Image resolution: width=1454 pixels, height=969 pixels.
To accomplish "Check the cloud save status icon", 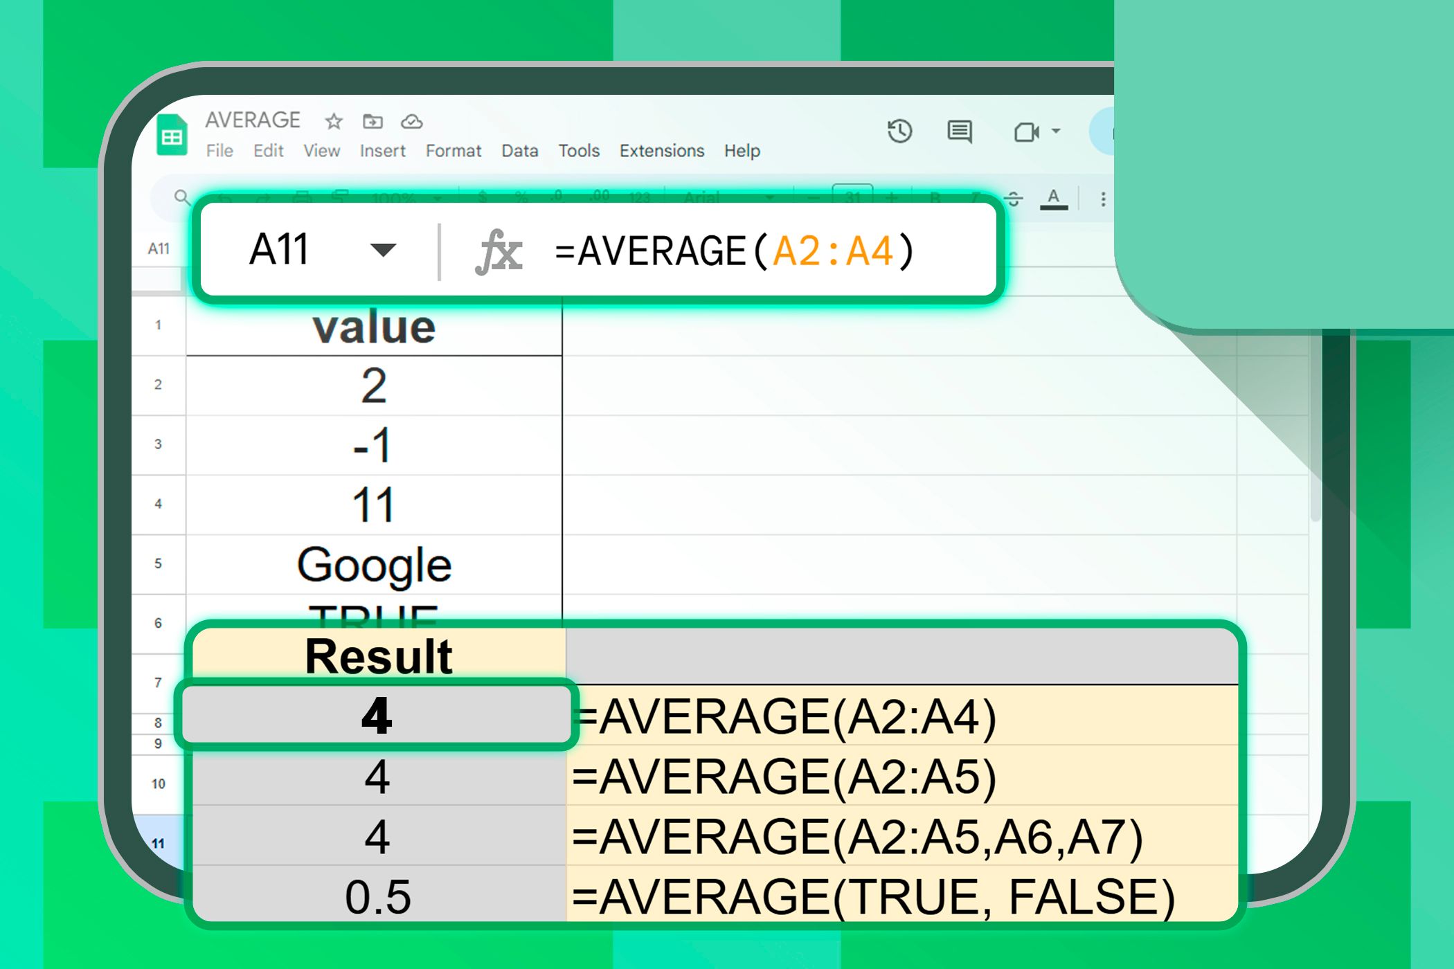I will 412,122.
